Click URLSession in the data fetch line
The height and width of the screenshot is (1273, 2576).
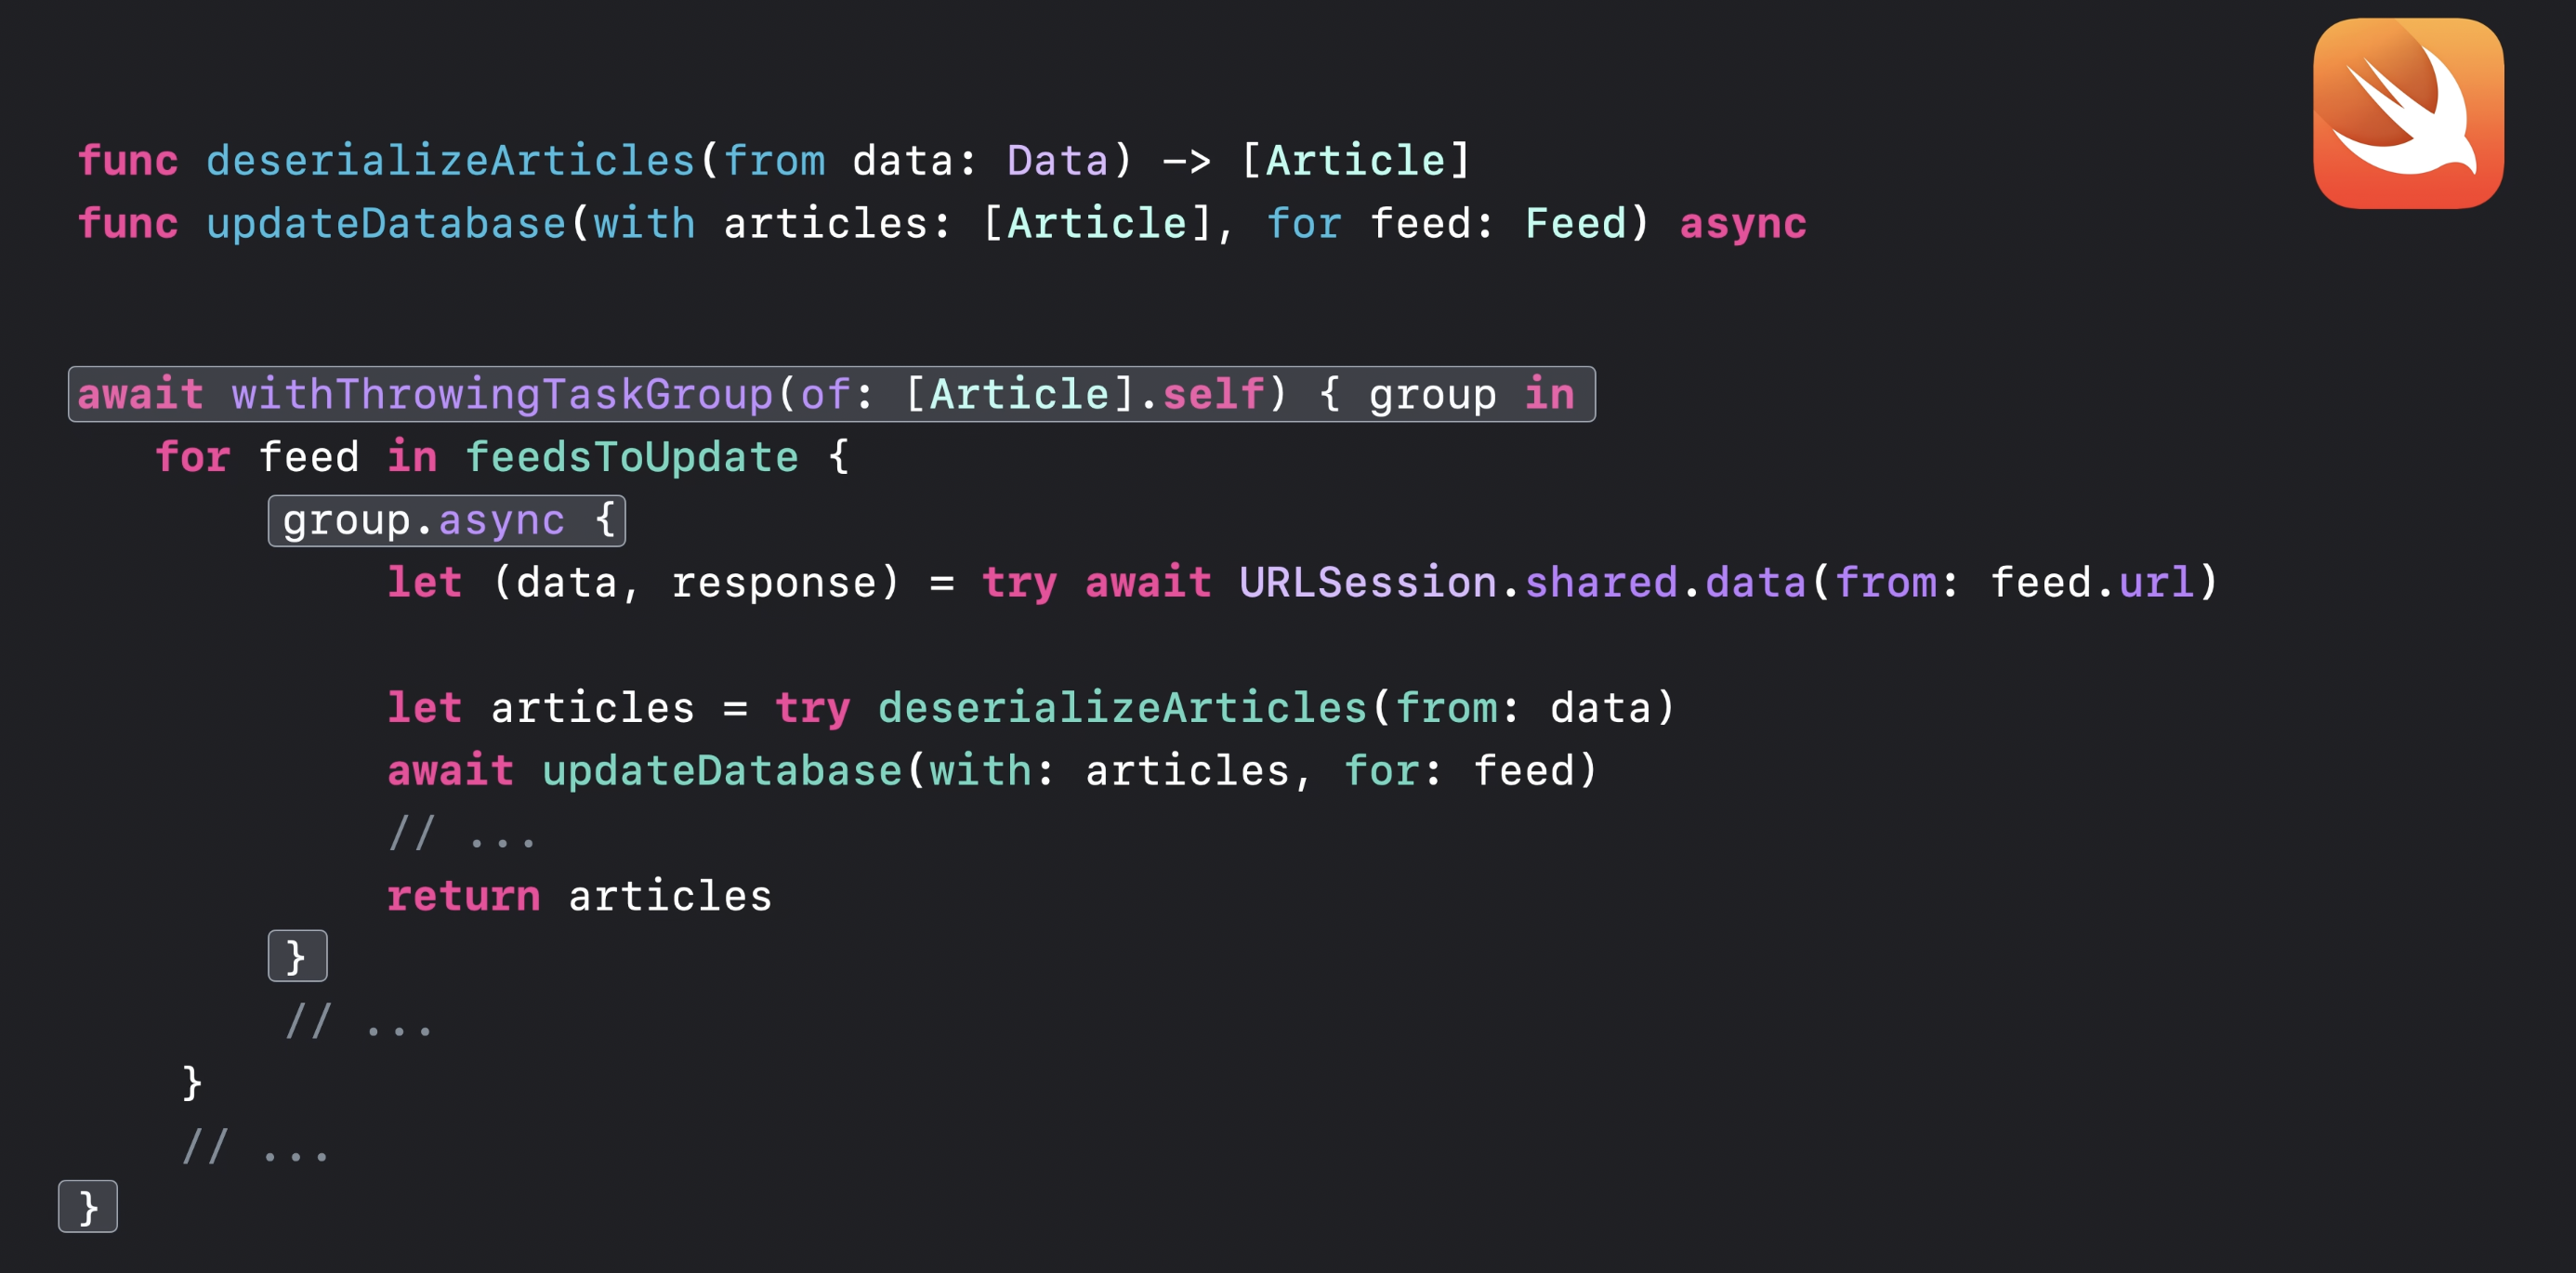click(1367, 582)
